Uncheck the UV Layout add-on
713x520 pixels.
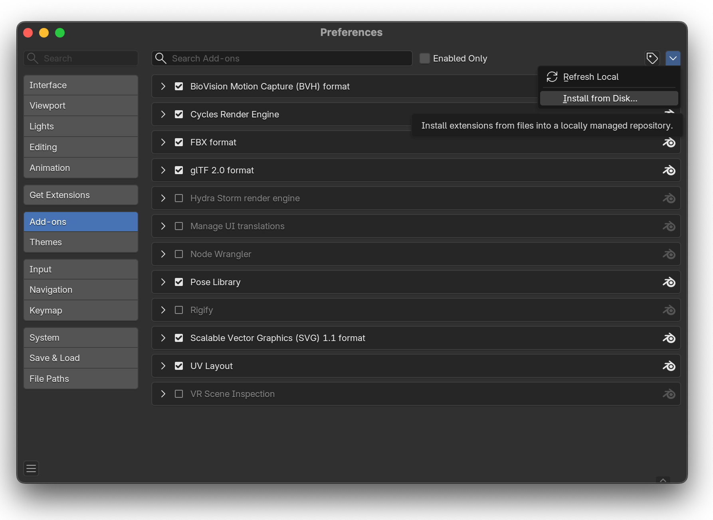[179, 366]
